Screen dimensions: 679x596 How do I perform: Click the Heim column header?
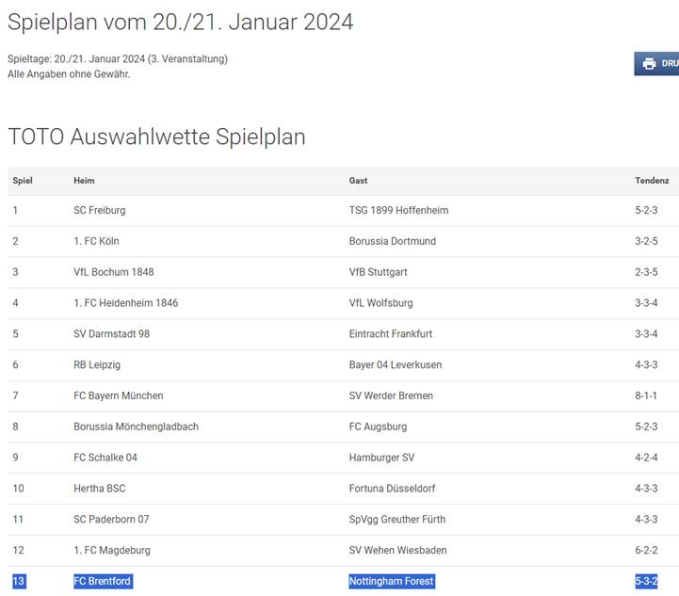pyautogui.click(x=84, y=181)
